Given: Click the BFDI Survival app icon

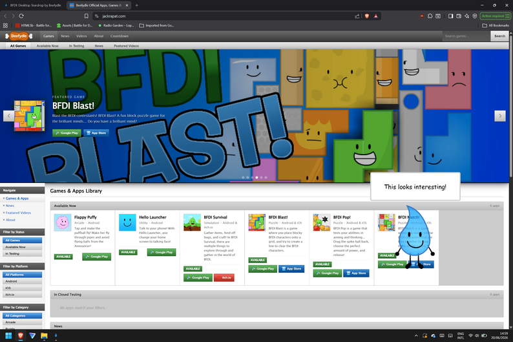Looking at the screenshot, I should 192,222.
